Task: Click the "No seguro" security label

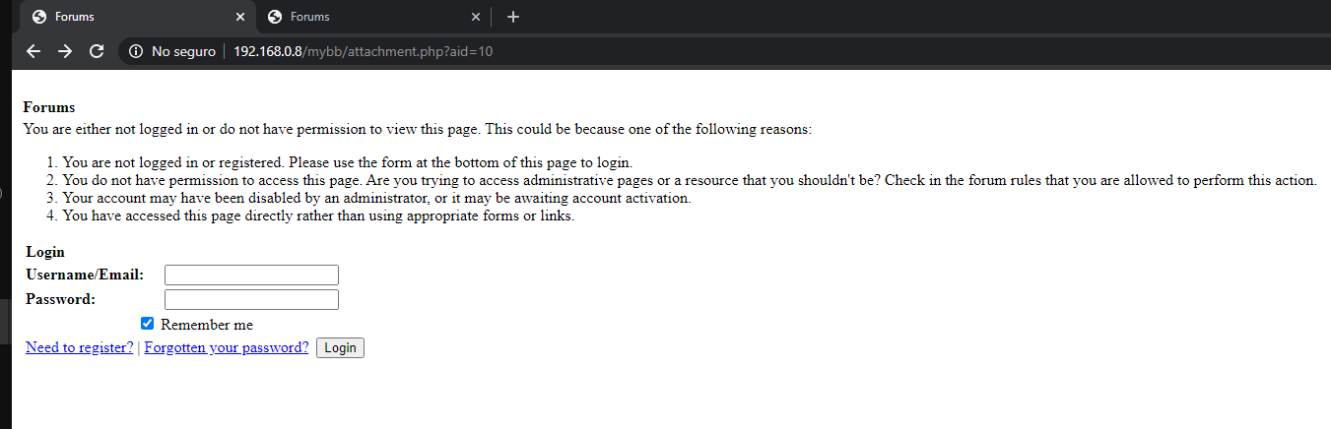Action: [x=183, y=51]
